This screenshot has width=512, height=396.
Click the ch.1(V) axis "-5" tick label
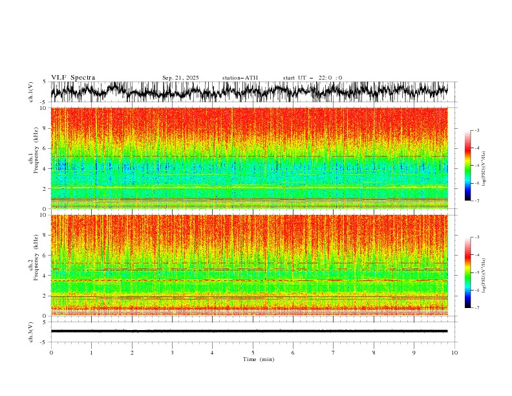[x=44, y=102]
